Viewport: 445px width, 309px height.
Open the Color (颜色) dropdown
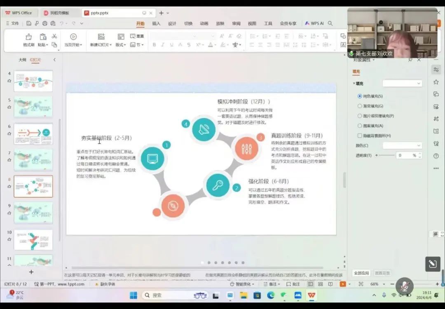[x=402, y=145]
